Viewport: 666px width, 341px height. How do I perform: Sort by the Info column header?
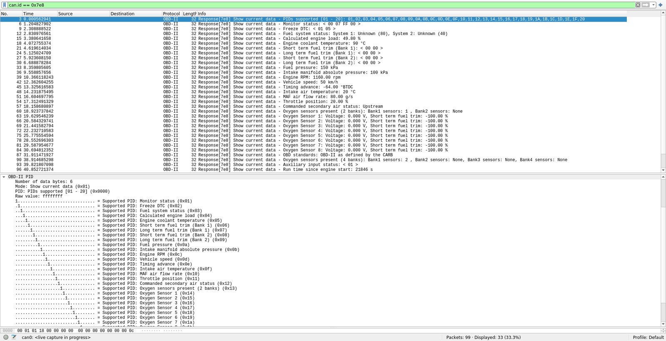pos(429,14)
